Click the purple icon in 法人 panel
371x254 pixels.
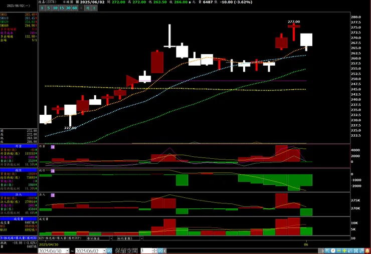53,195
